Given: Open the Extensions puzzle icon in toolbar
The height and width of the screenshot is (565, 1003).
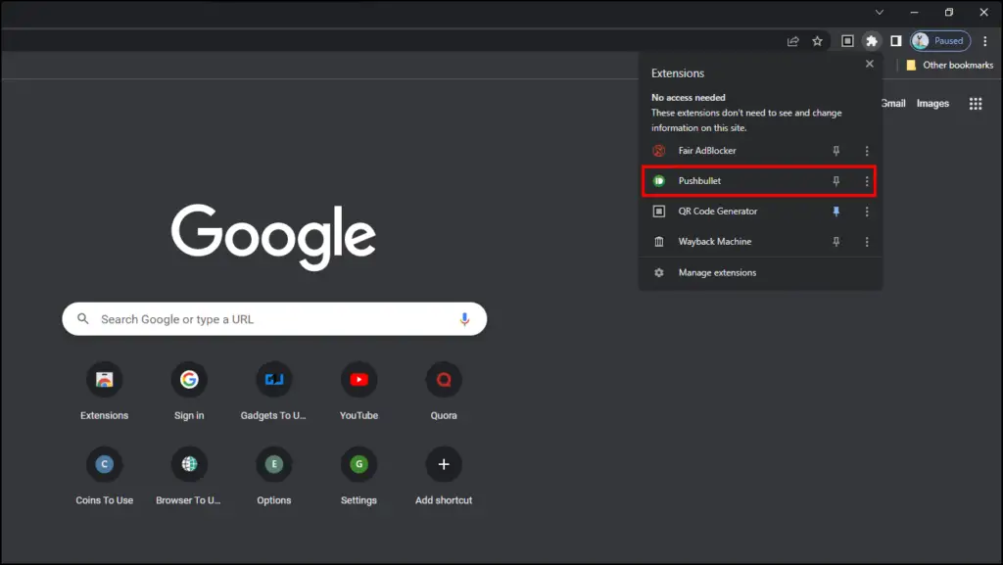Looking at the screenshot, I should coord(871,41).
